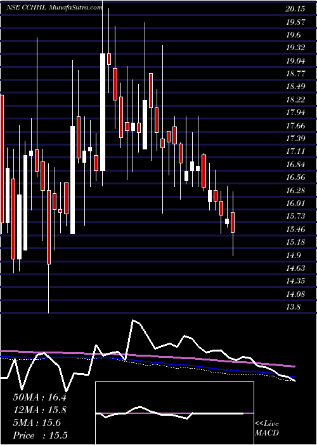This screenshot has height=445, width=317.
Task: Click the 20.15 price axis label
Action: 295,9
